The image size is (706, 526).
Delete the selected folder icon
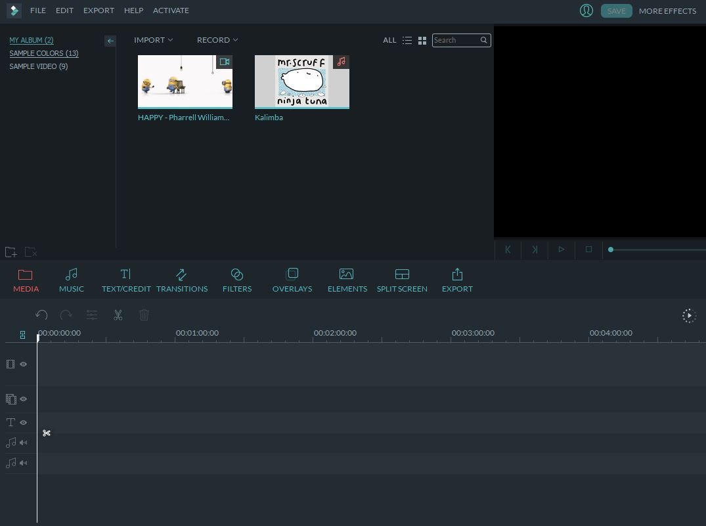point(31,252)
